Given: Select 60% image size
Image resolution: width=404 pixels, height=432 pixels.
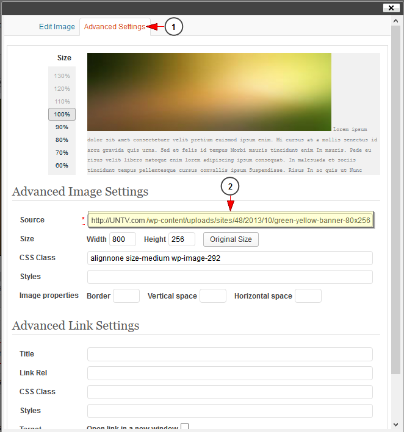Looking at the screenshot, I should tap(62, 165).
